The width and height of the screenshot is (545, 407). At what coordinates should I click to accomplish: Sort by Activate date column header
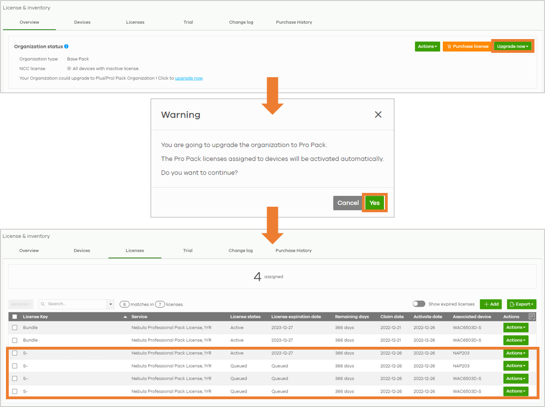[428, 317]
